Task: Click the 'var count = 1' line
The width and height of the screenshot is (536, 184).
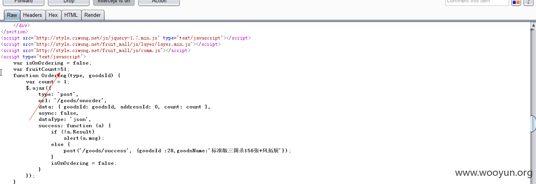Action: 48,82
